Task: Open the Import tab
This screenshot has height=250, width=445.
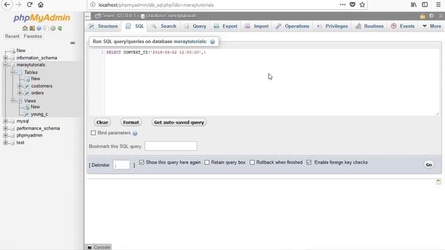Action: point(257,26)
